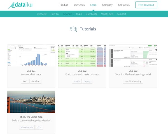Open the Use Cases menu
168x137 pixels.
(79, 5)
